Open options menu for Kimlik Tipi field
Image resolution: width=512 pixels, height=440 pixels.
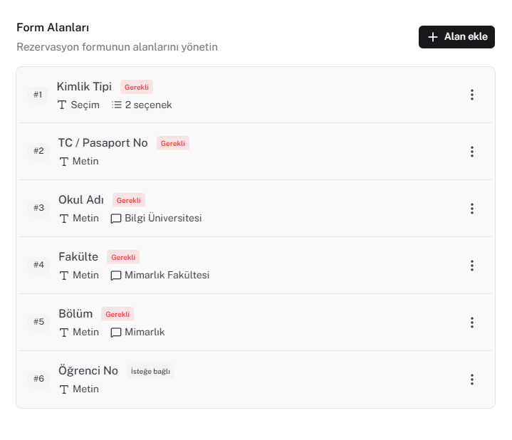pyautogui.click(x=472, y=95)
